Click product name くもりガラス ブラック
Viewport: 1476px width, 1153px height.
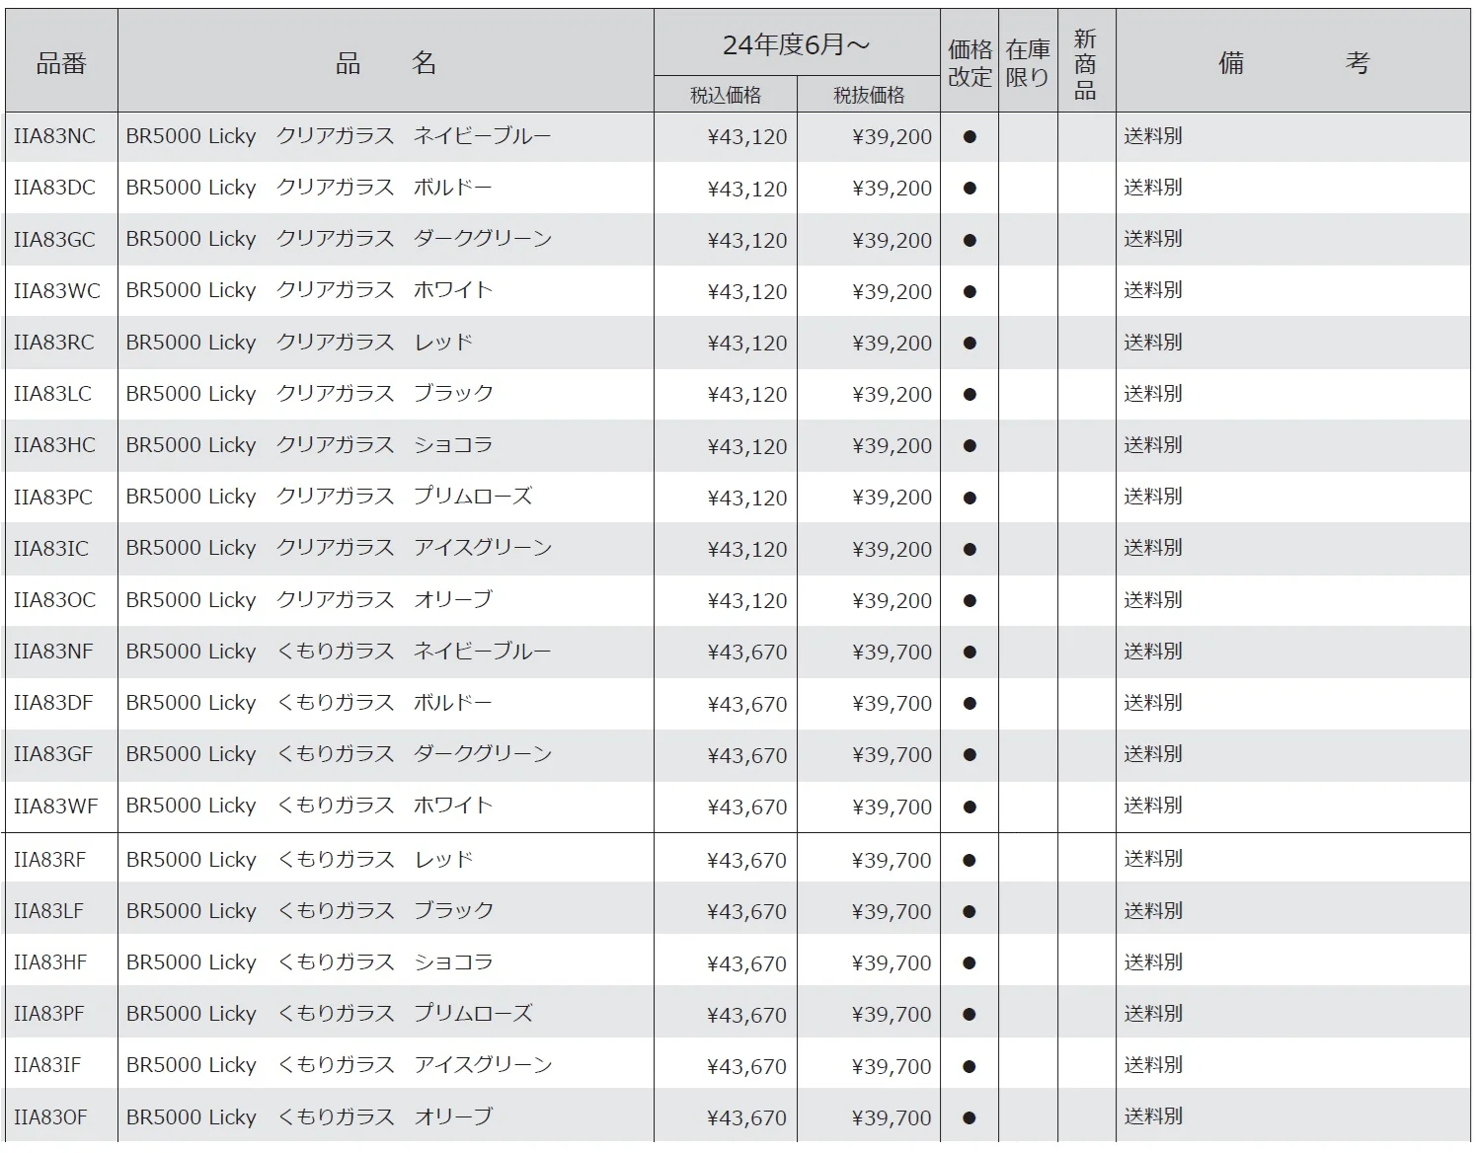point(383,910)
